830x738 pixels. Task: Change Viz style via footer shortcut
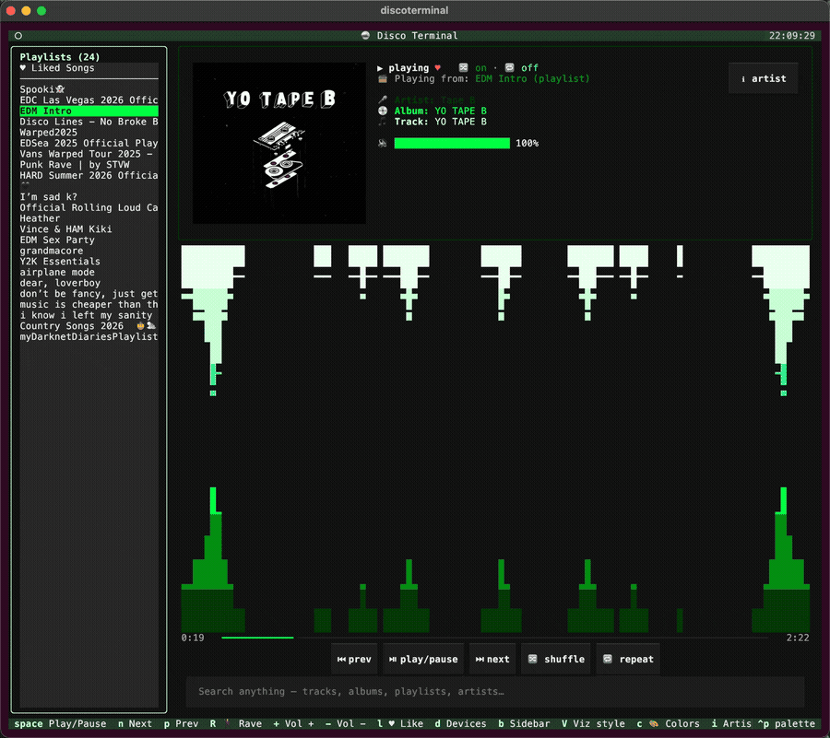click(x=593, y=724)
